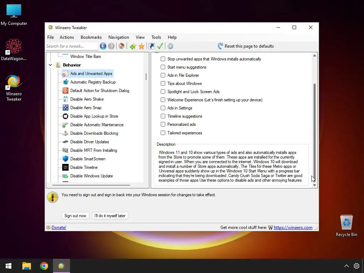Image resolution: width=364 pixels, height=273 pixels.
Task: Click Sign out now button
Action: 75,216
